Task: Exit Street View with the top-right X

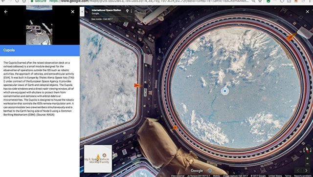Action: point(308,12)
